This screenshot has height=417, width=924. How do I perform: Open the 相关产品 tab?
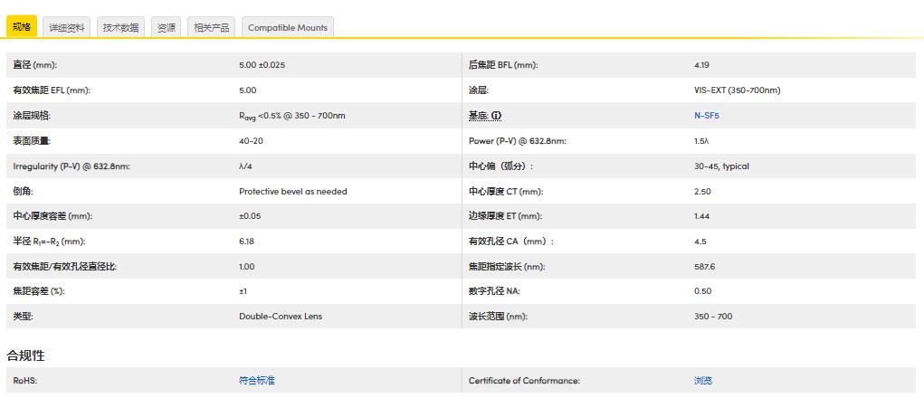click(212, 28)
